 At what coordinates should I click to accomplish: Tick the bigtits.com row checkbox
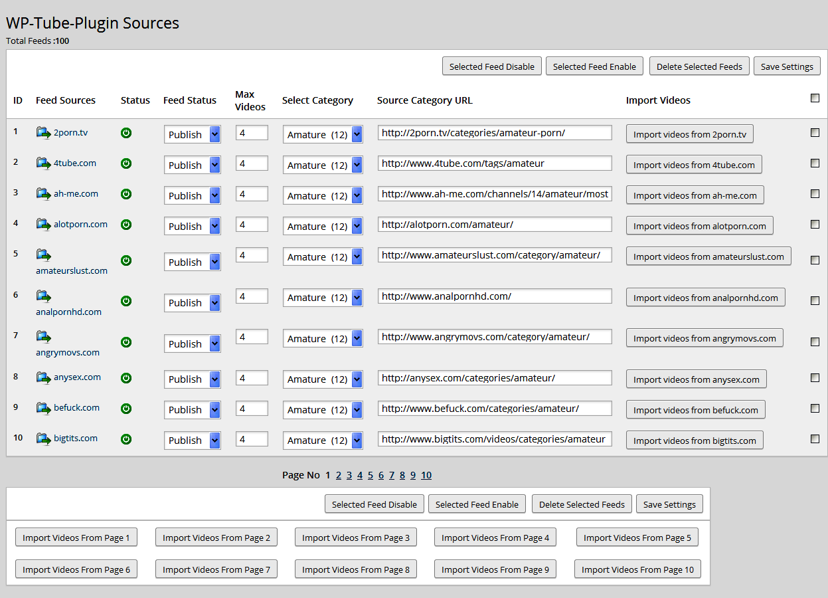coord(815,439)
